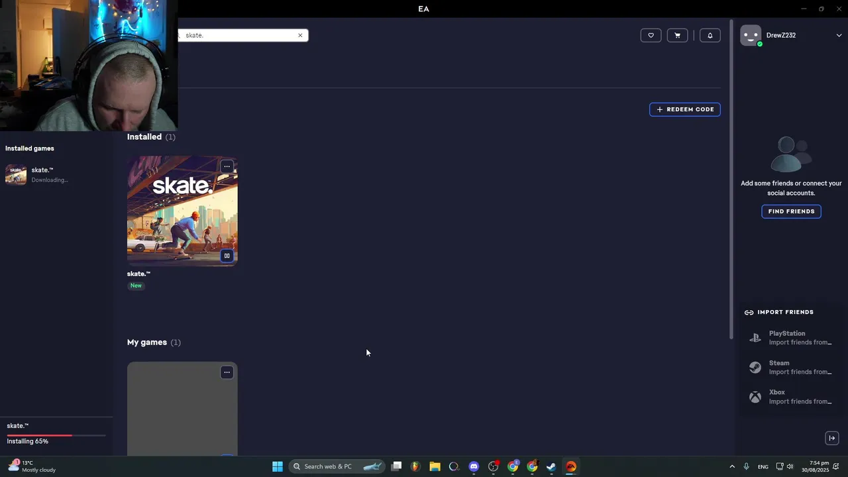Open Discord from the taskbar
The width and height of the screenshot is (848, 477).
point(474,466)
